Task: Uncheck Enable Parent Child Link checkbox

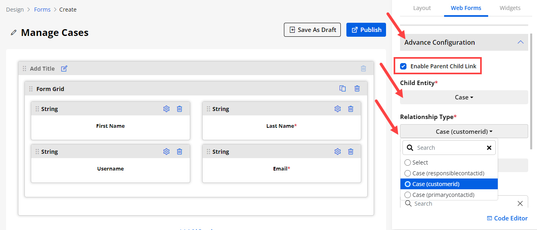Action: tap(404, 66)
